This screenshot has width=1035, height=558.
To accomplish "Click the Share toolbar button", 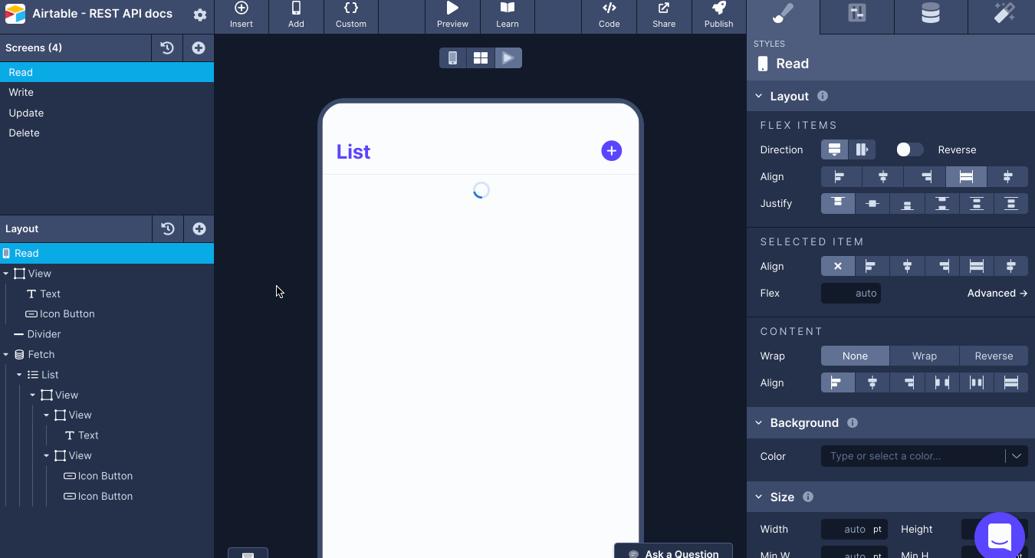I will pos(664,16).
